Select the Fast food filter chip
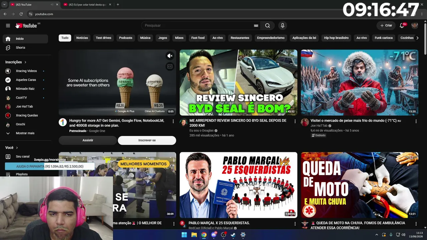 [198, 38]
